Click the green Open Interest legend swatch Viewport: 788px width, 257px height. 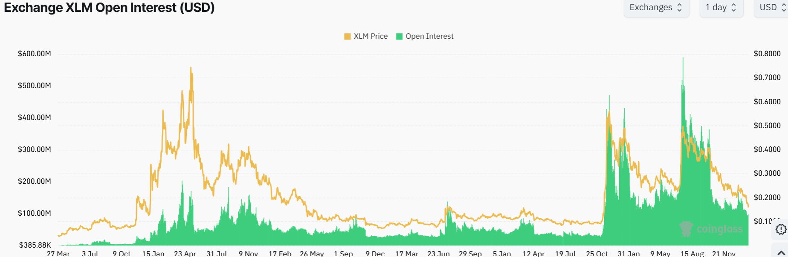point(399,37)
